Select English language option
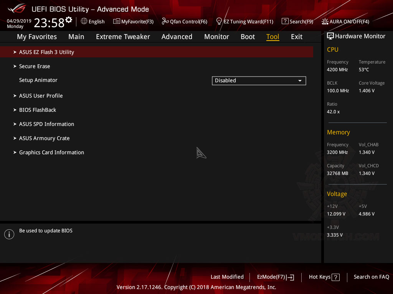393x294 pixels. (x=96, y=22)
